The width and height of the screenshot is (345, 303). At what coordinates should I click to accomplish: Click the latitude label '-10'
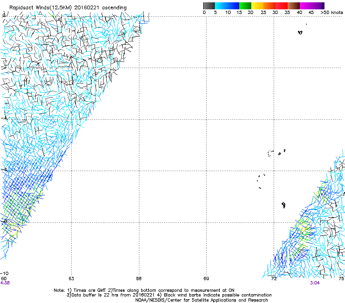pyautogui.click(x=4, y=274)
